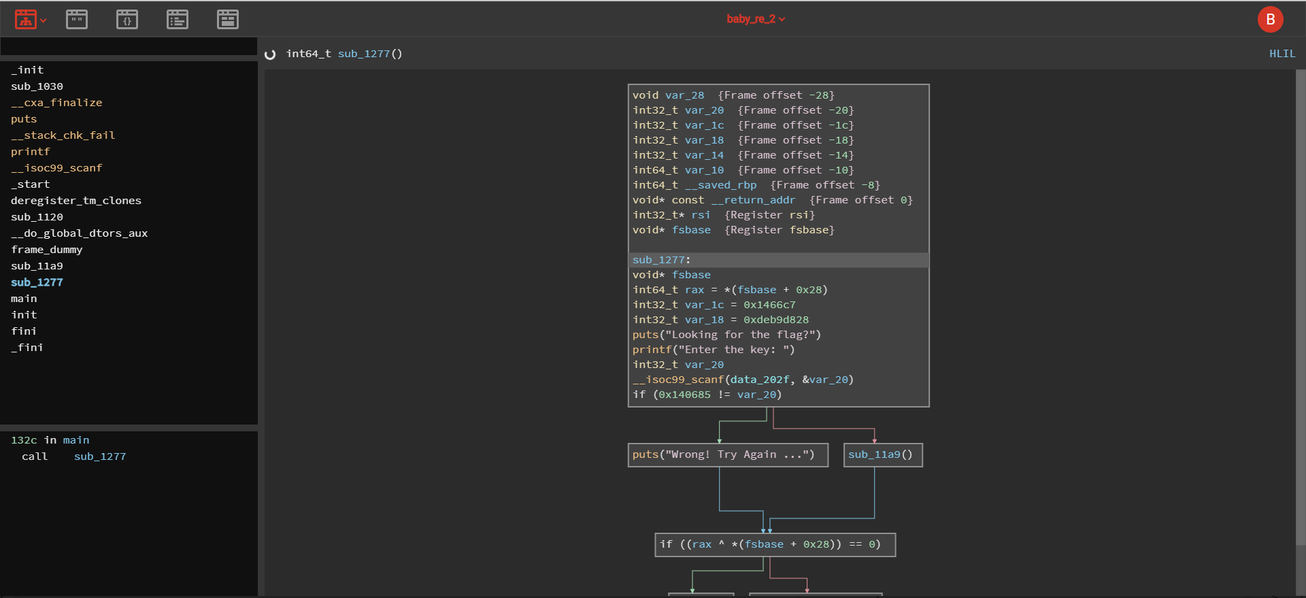Select _fini in the function list
The width and height of the screenshot is (1306, 598).
coord(27,348)
